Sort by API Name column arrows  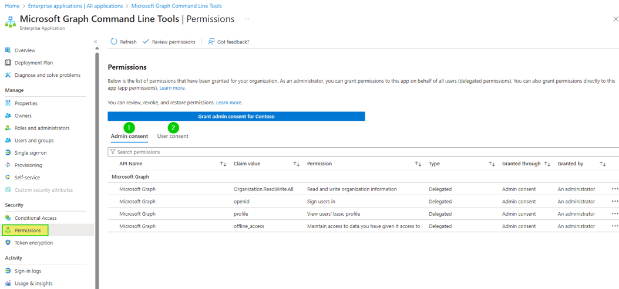[x=223, y=164]
